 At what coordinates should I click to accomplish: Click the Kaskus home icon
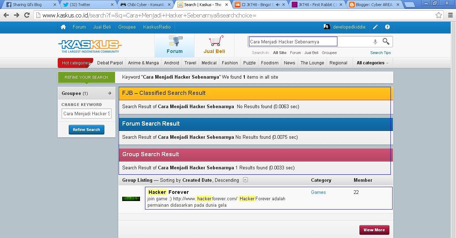pyautogui.click(x=63, y=27)
